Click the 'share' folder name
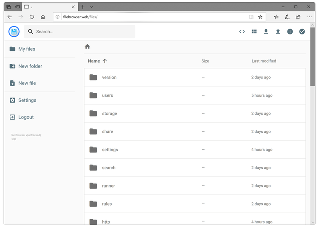This screenshot has width=320, height=227. (108, 131)
